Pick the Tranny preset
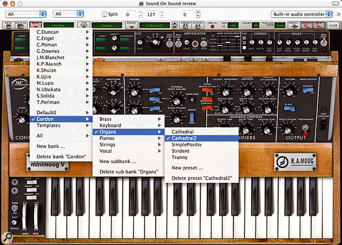Image resolution: width=342 pixels, height=245 pixels. tap(201, 157)
